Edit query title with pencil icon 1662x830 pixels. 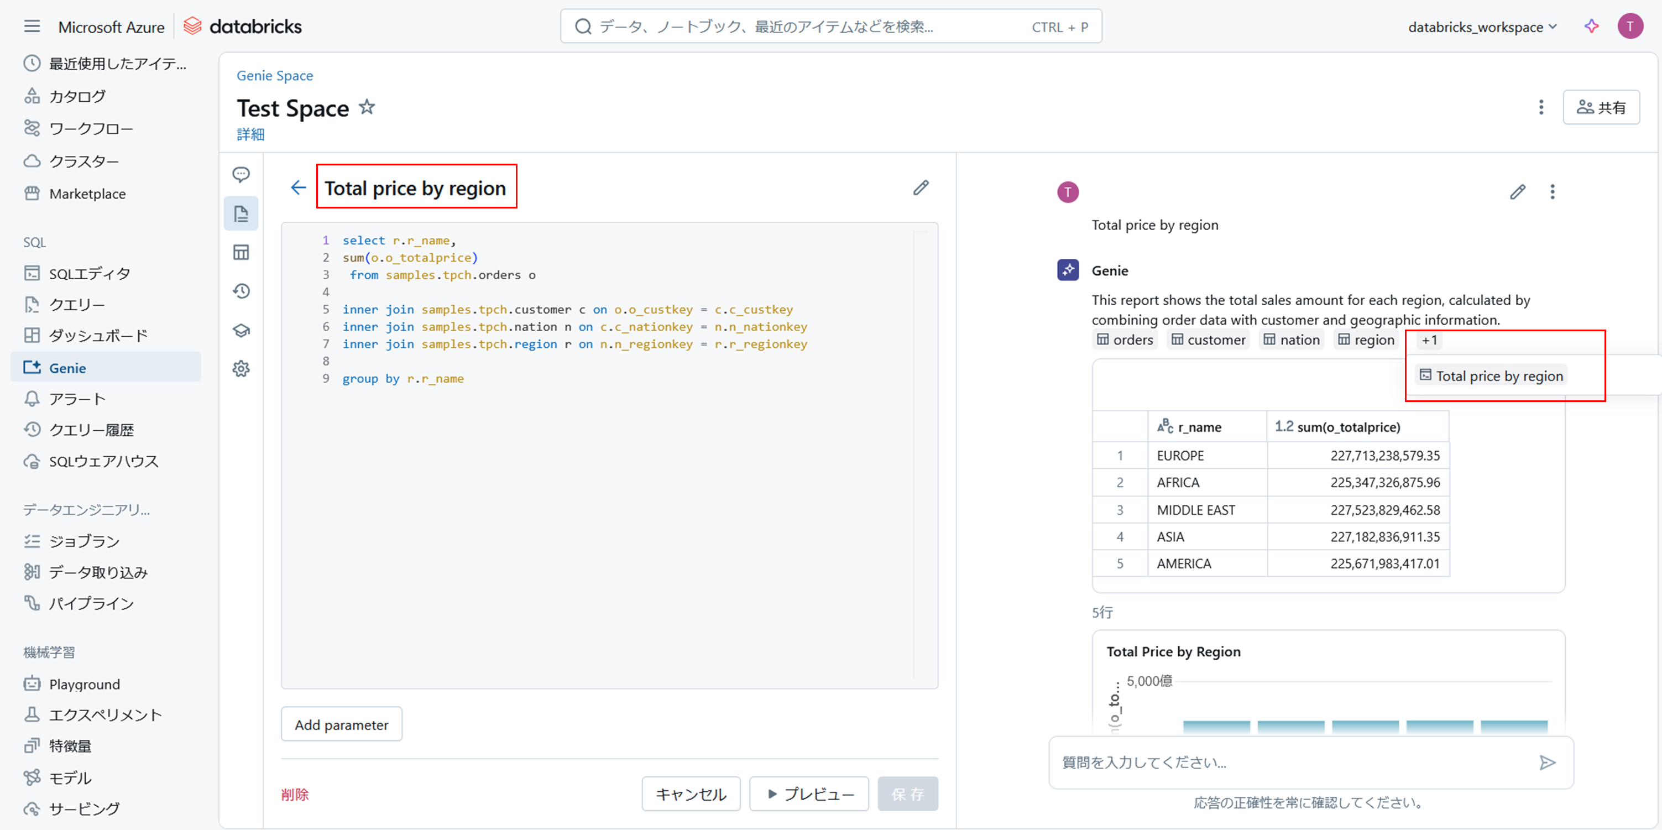pos(921,188)
